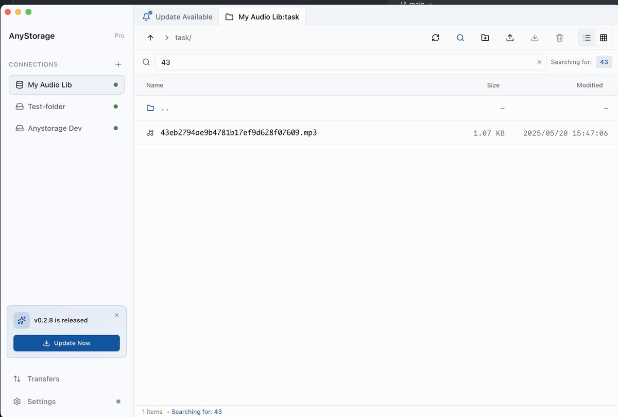This screenshot has height=417, width=618.
Task: Click the Transfers arrows icon
Action: 17,379
